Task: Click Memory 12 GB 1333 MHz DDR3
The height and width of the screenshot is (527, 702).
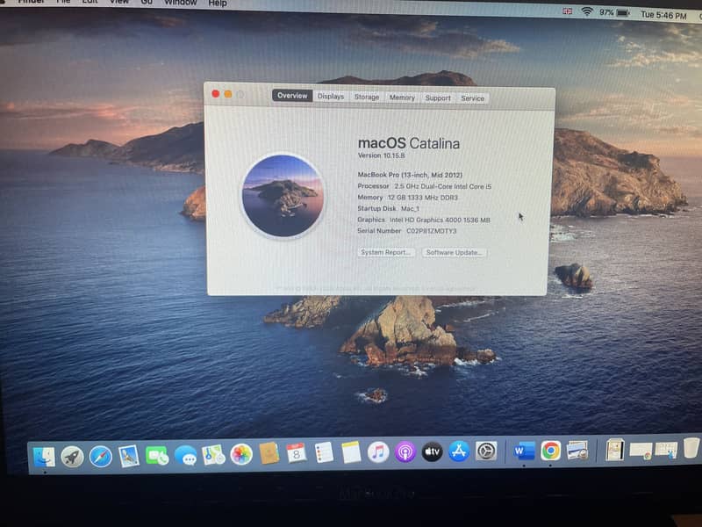Action: coord(407,197)
